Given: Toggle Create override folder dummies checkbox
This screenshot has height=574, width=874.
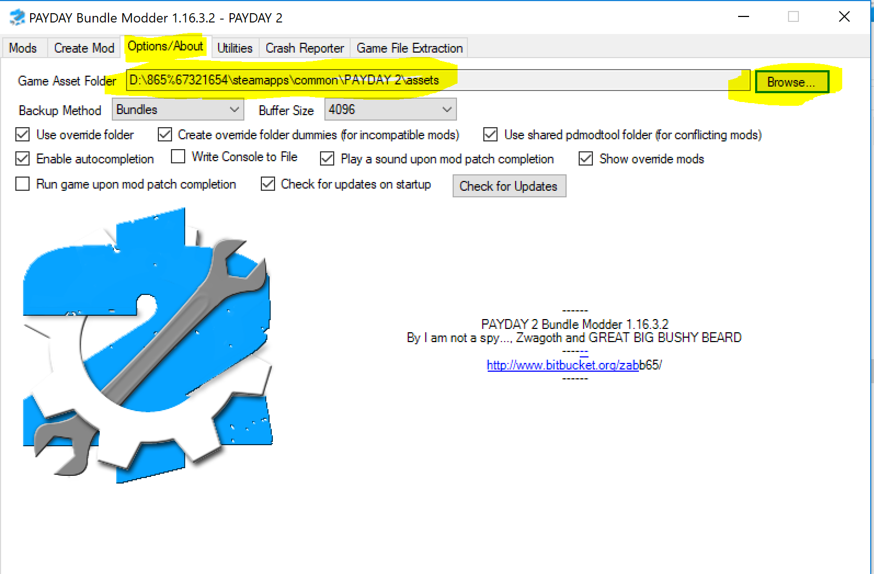Looking at the screenshot, I should (x=165, y=135).
